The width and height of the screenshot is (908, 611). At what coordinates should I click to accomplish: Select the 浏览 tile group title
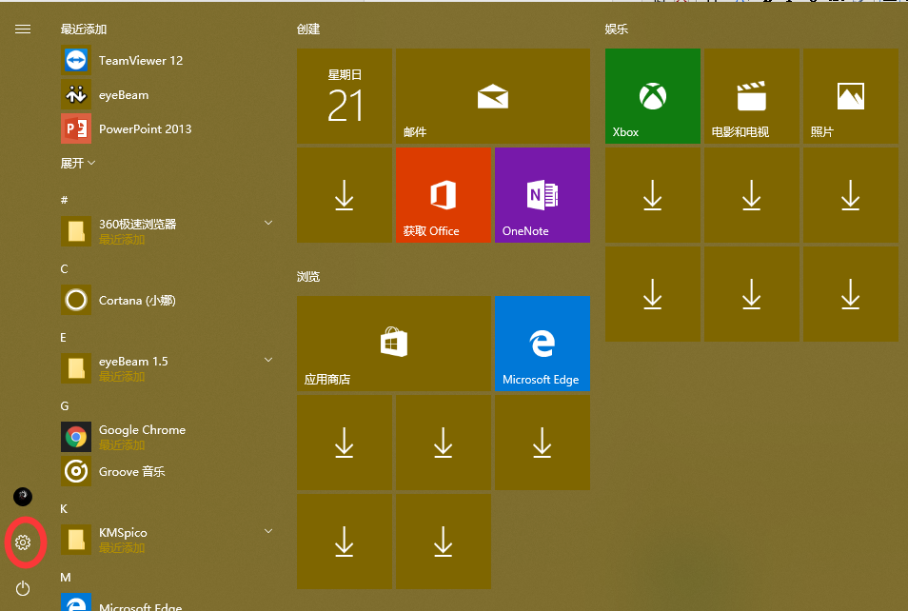pos(308,276)
